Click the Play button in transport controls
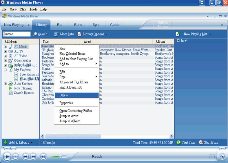Image resolution: width=228 pixels, height=163 pixels. [x=7, y=157]
